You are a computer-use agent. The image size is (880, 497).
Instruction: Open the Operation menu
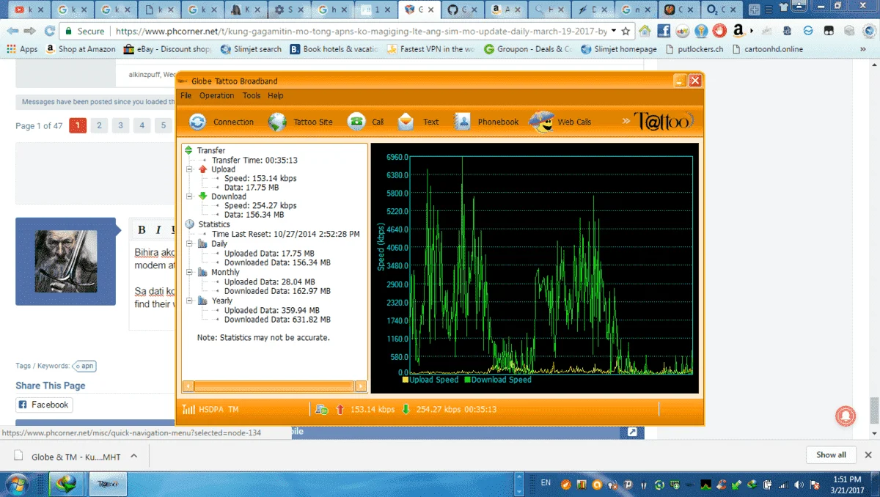coord(217,95)
